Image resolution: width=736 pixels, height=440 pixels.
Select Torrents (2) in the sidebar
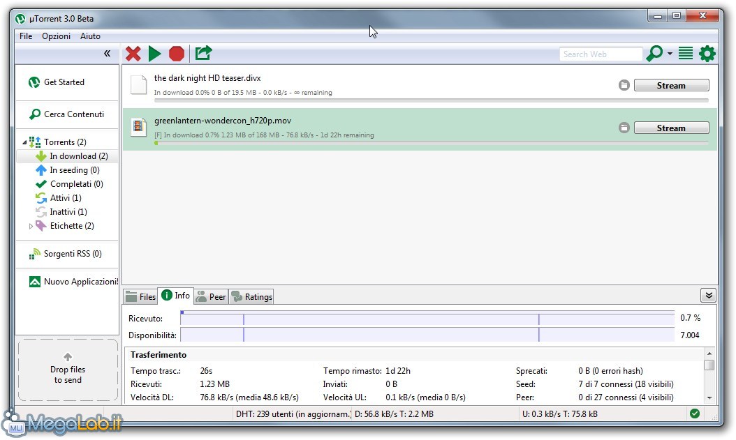coord(65,142)
